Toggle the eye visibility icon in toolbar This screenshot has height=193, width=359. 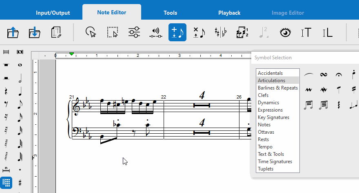pyautogui.click(x=285, y=33)
